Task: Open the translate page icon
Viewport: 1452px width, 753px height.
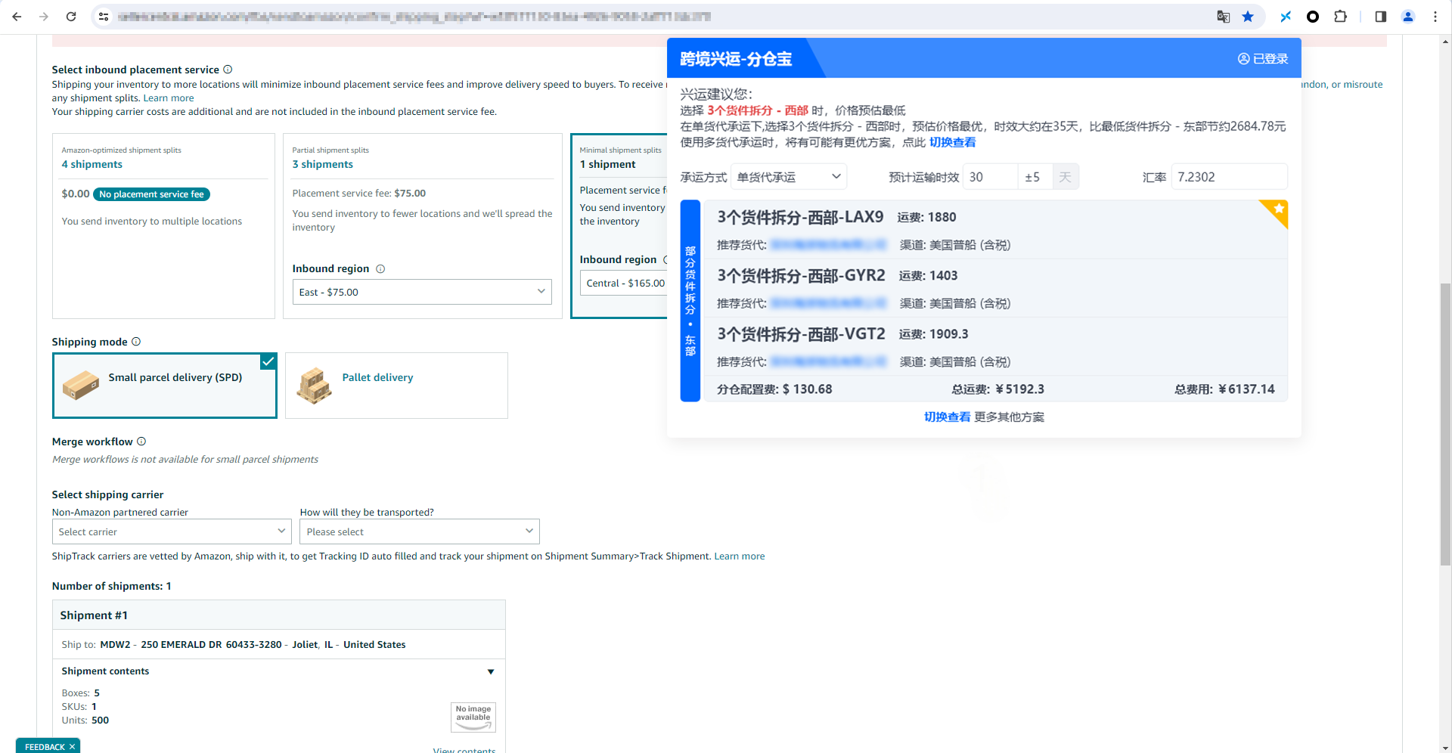Action: point(1223,17)
